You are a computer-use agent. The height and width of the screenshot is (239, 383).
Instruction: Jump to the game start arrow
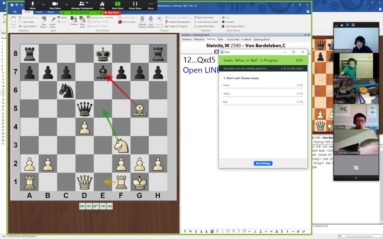82,206
